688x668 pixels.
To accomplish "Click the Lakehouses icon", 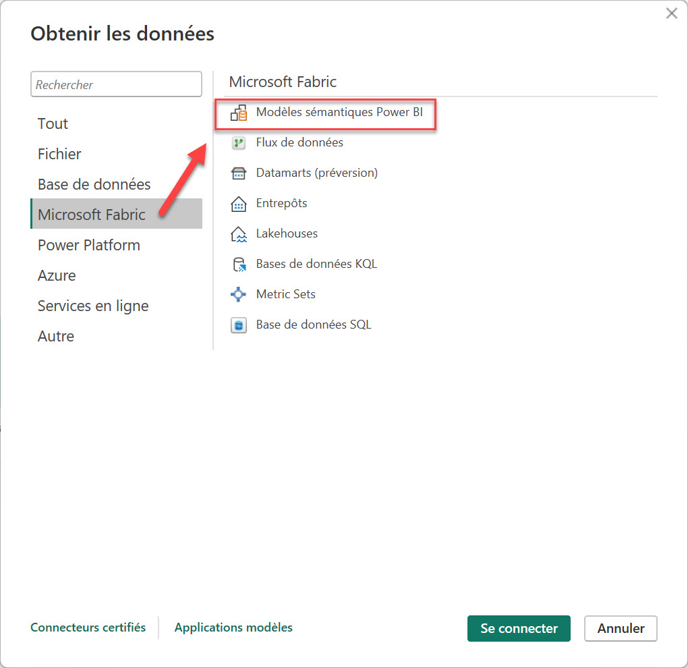I will coord(239,234).
